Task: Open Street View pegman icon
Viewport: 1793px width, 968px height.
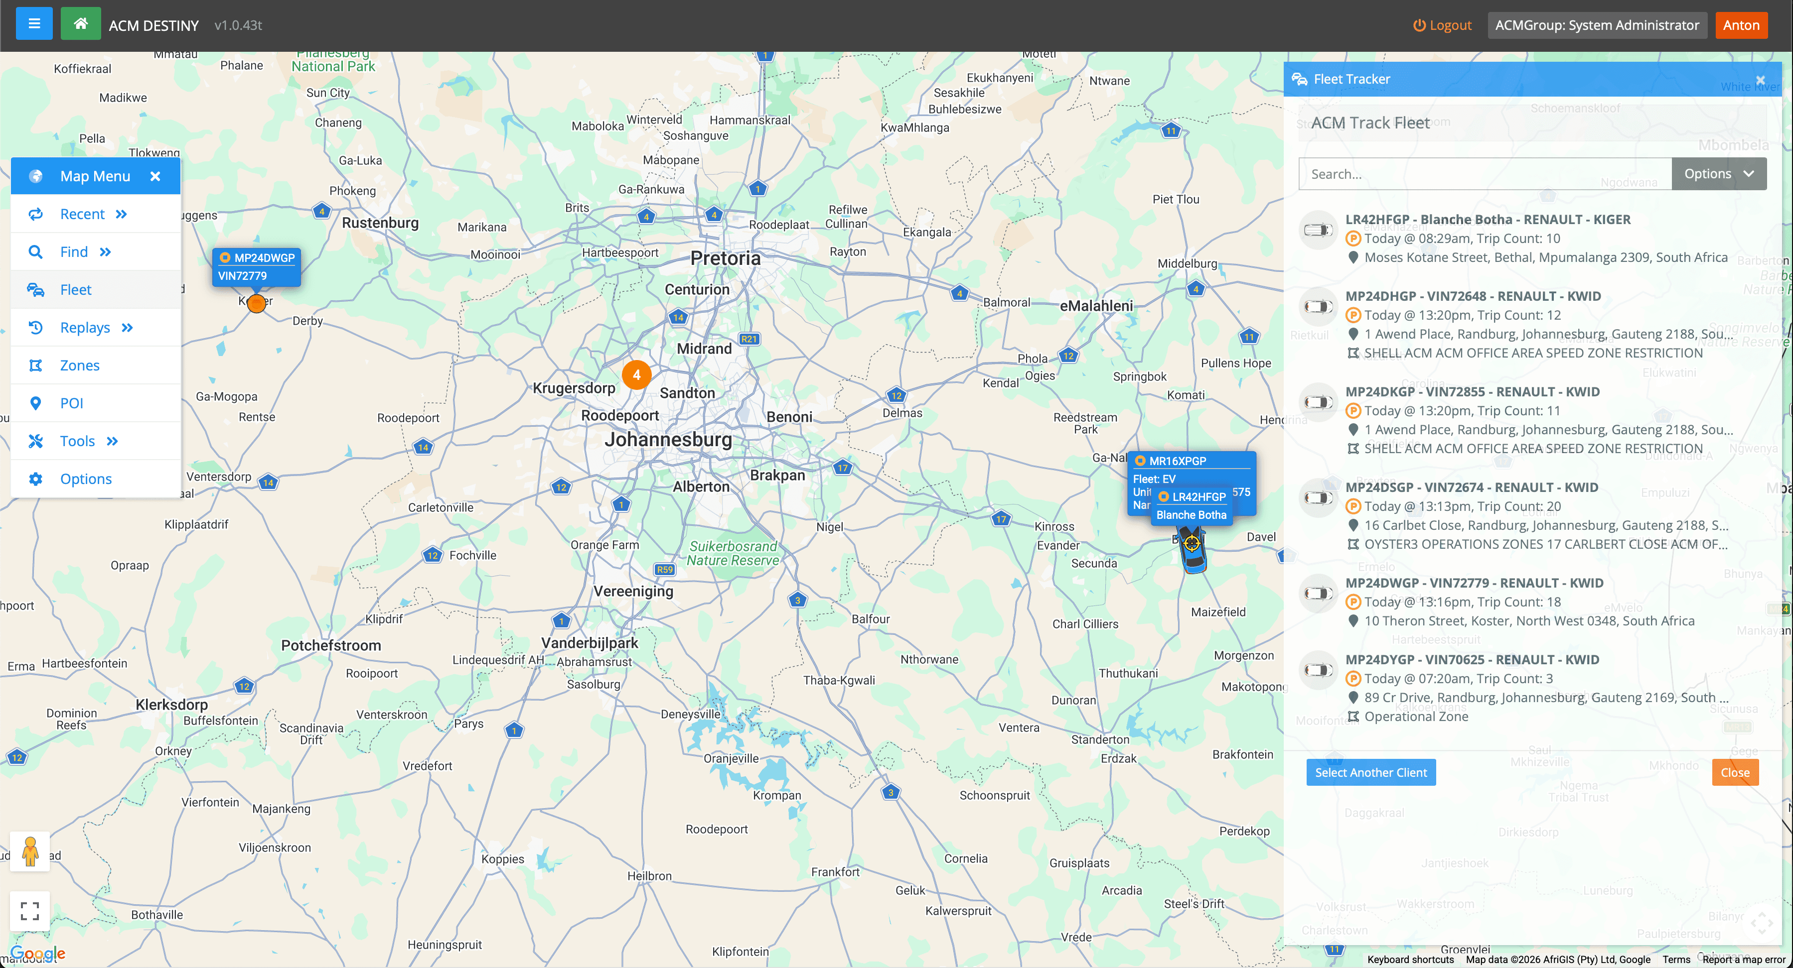Action: click(x=30, y=851)
